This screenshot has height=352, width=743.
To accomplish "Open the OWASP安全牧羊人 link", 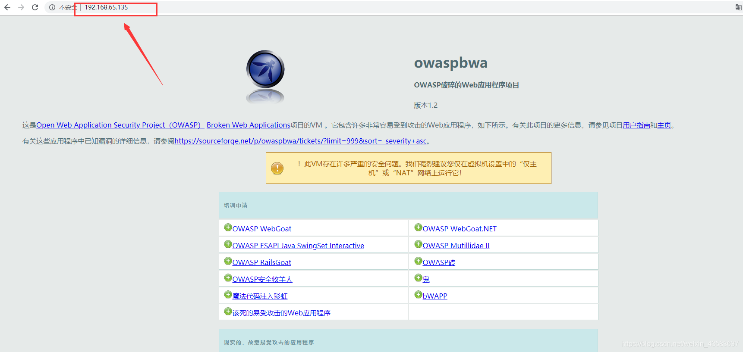I will pyautogui.click(x=262, y=279).
